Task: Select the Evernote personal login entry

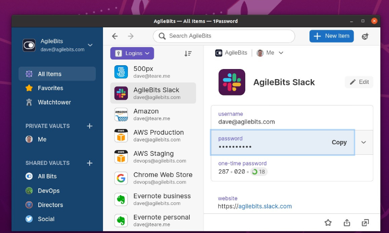Action: tap(153, 221)
